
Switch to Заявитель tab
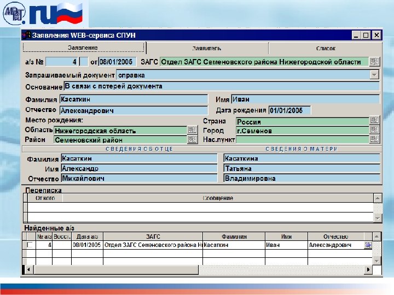point(207,48)
